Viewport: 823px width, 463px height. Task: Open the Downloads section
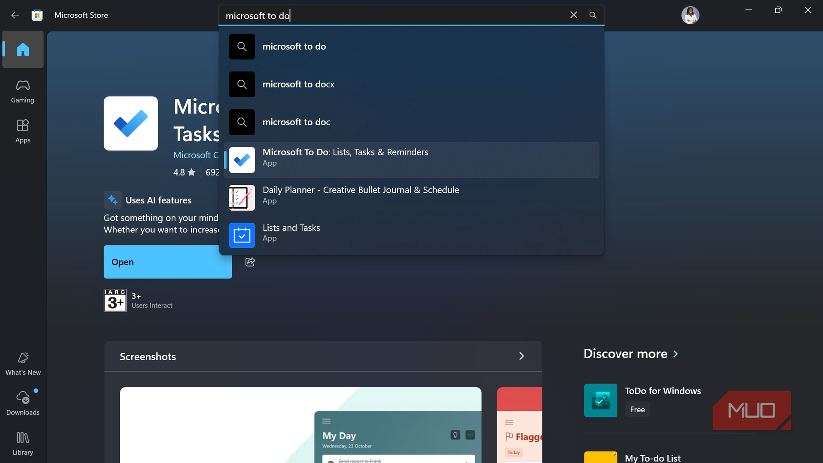23,402
